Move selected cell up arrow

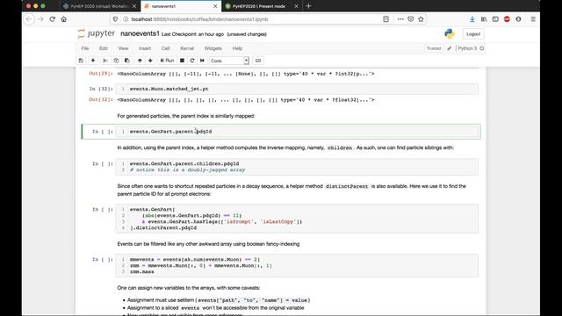140,61
